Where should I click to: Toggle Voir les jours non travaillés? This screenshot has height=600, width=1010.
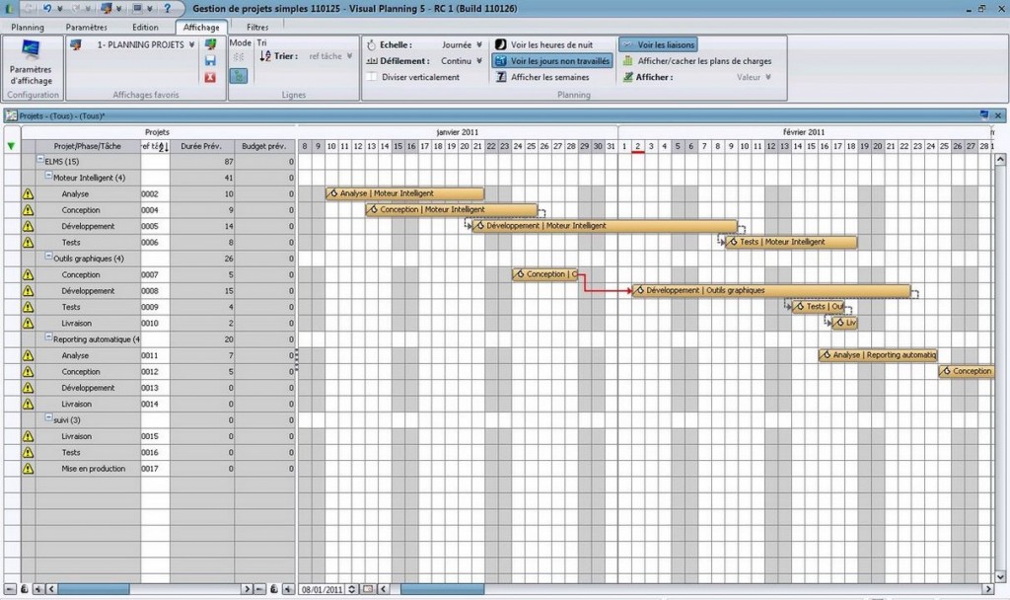[552, 60]
